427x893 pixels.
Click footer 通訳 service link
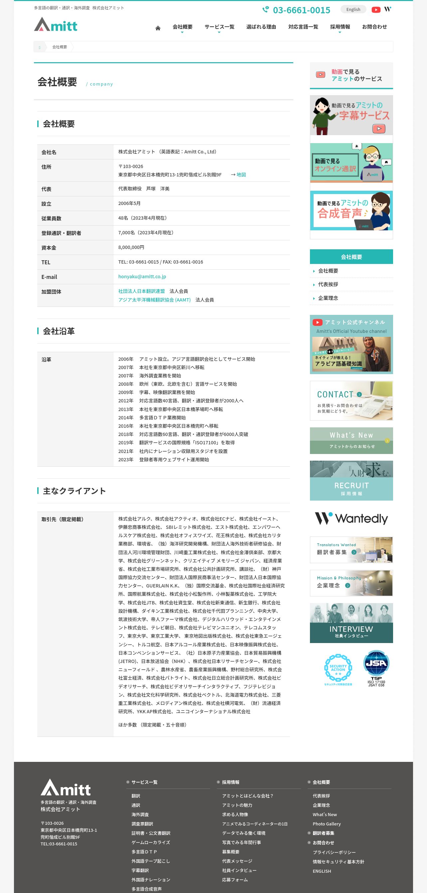pyautogui.click(x=136, y=805)
